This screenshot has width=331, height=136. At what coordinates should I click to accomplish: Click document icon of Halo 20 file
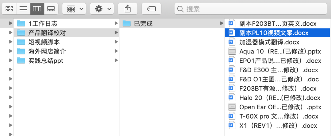pos(232,98)
